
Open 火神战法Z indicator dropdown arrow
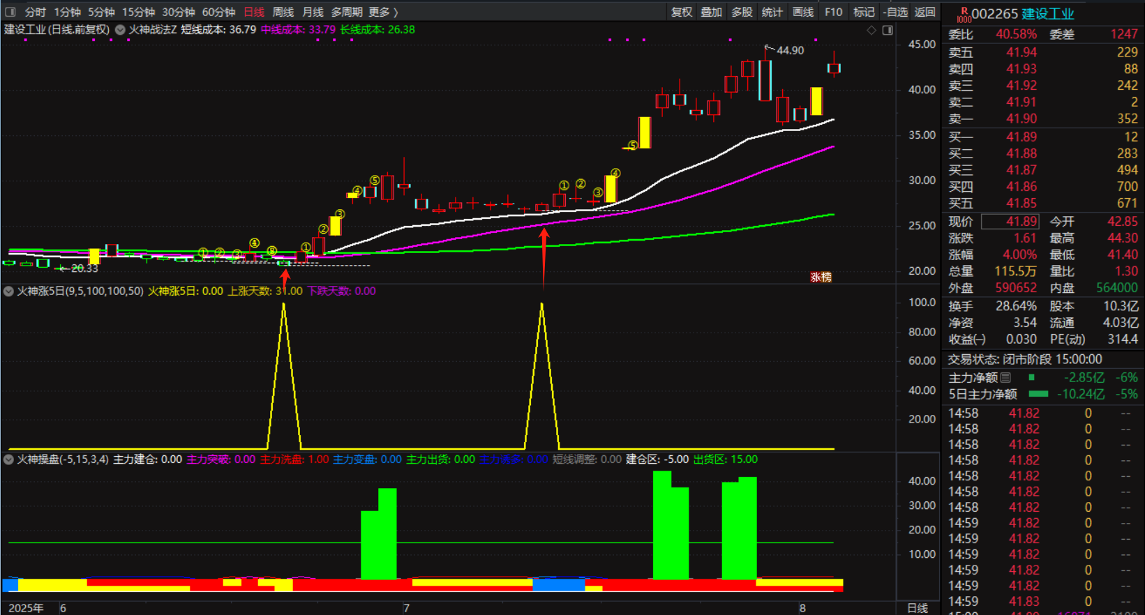tap(120, 30)
